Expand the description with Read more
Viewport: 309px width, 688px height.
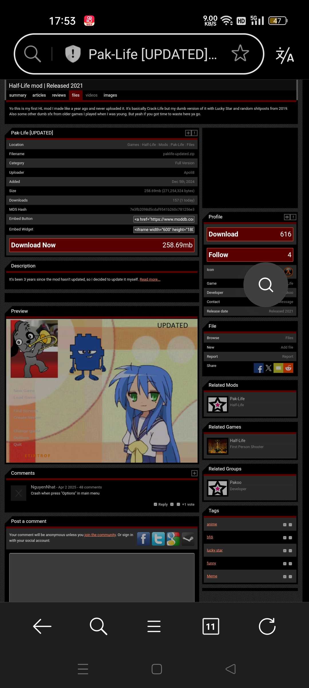pos(150,279)
